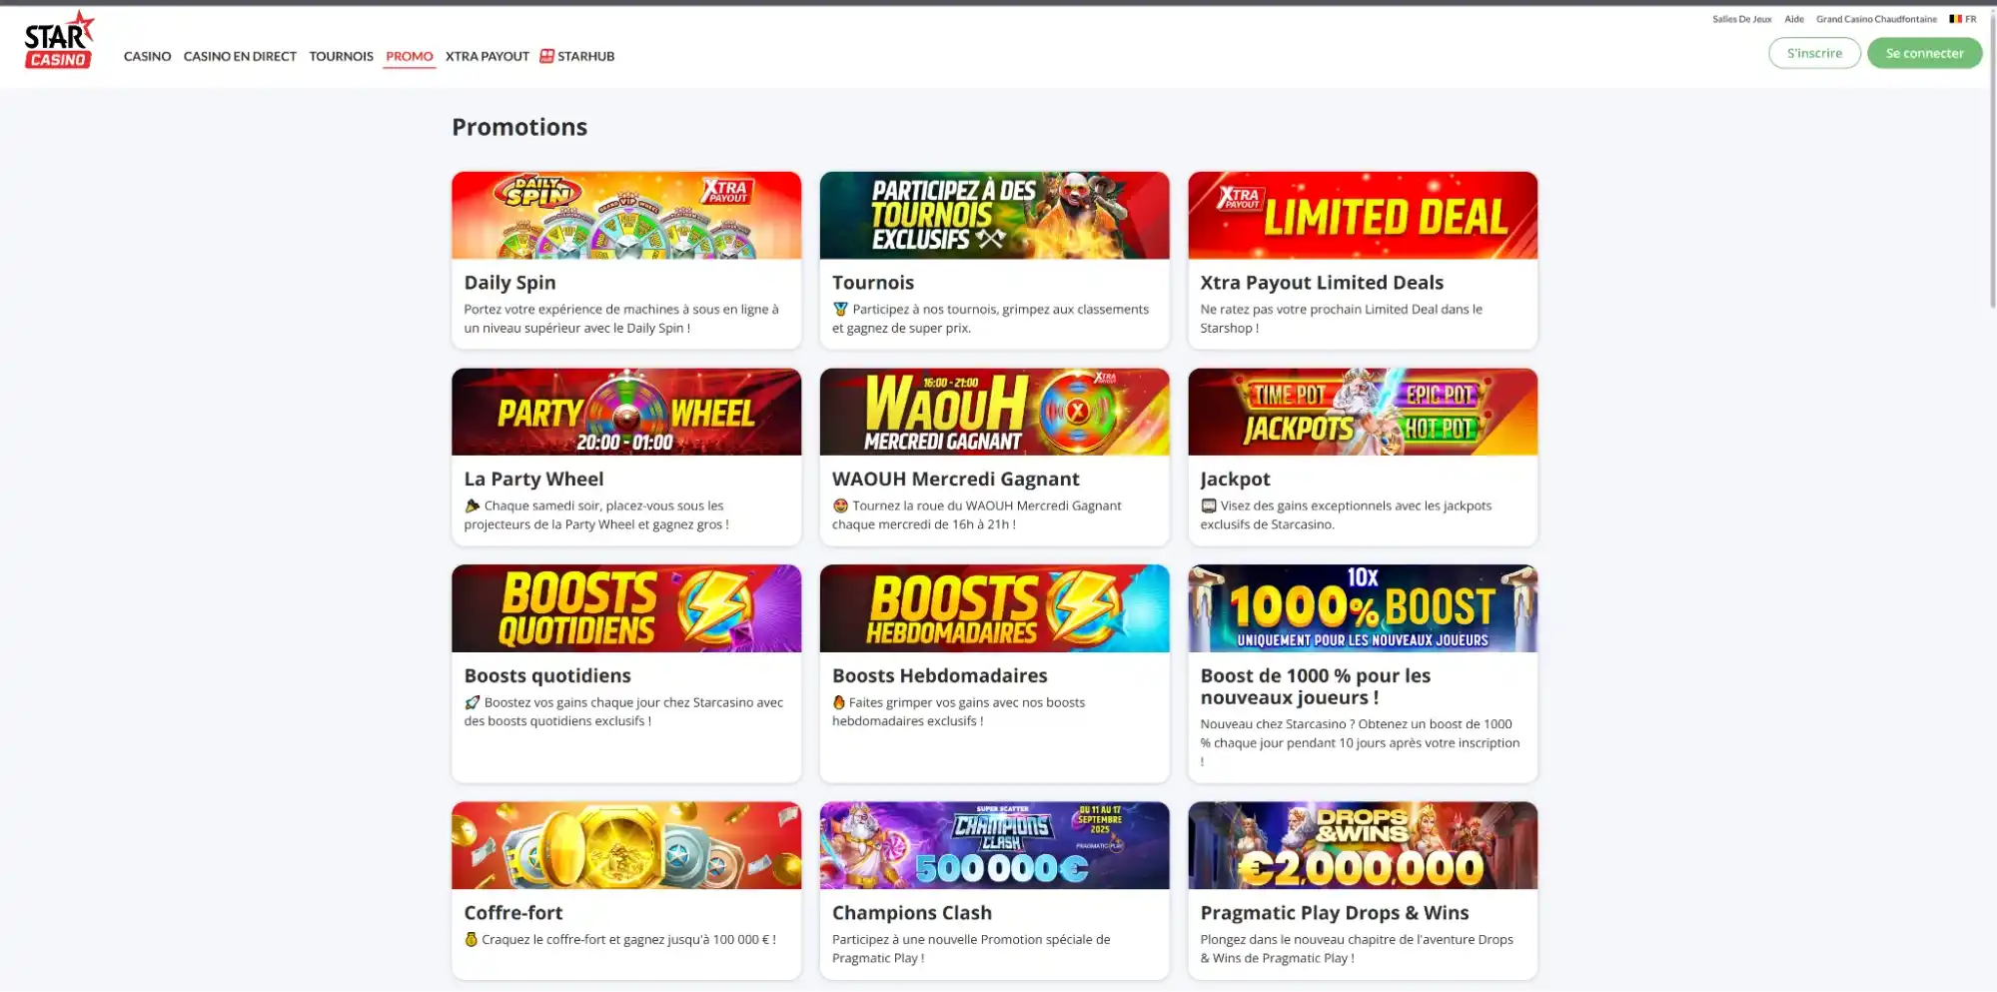The height and width of the screenshot is (992, 1997).
Task: Open StarHub via its red icon
Action: click(546, 56)
